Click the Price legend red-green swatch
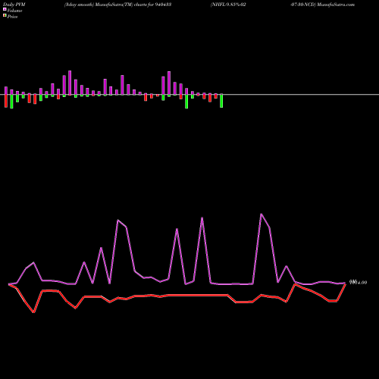Image resolution: width=379 pixels, height=379 pixels. pyautogui.click(x=5, y=15)
